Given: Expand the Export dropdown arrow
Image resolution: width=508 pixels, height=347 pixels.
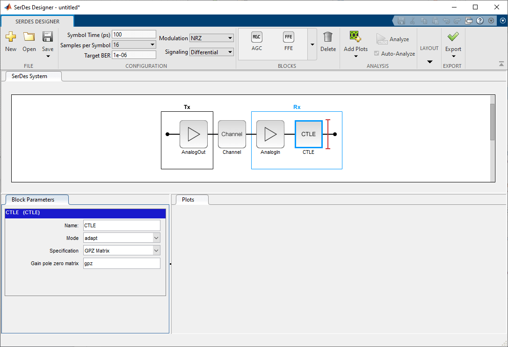Looking at the screenshot, I should pyautogui.click(x=454, y=57).
